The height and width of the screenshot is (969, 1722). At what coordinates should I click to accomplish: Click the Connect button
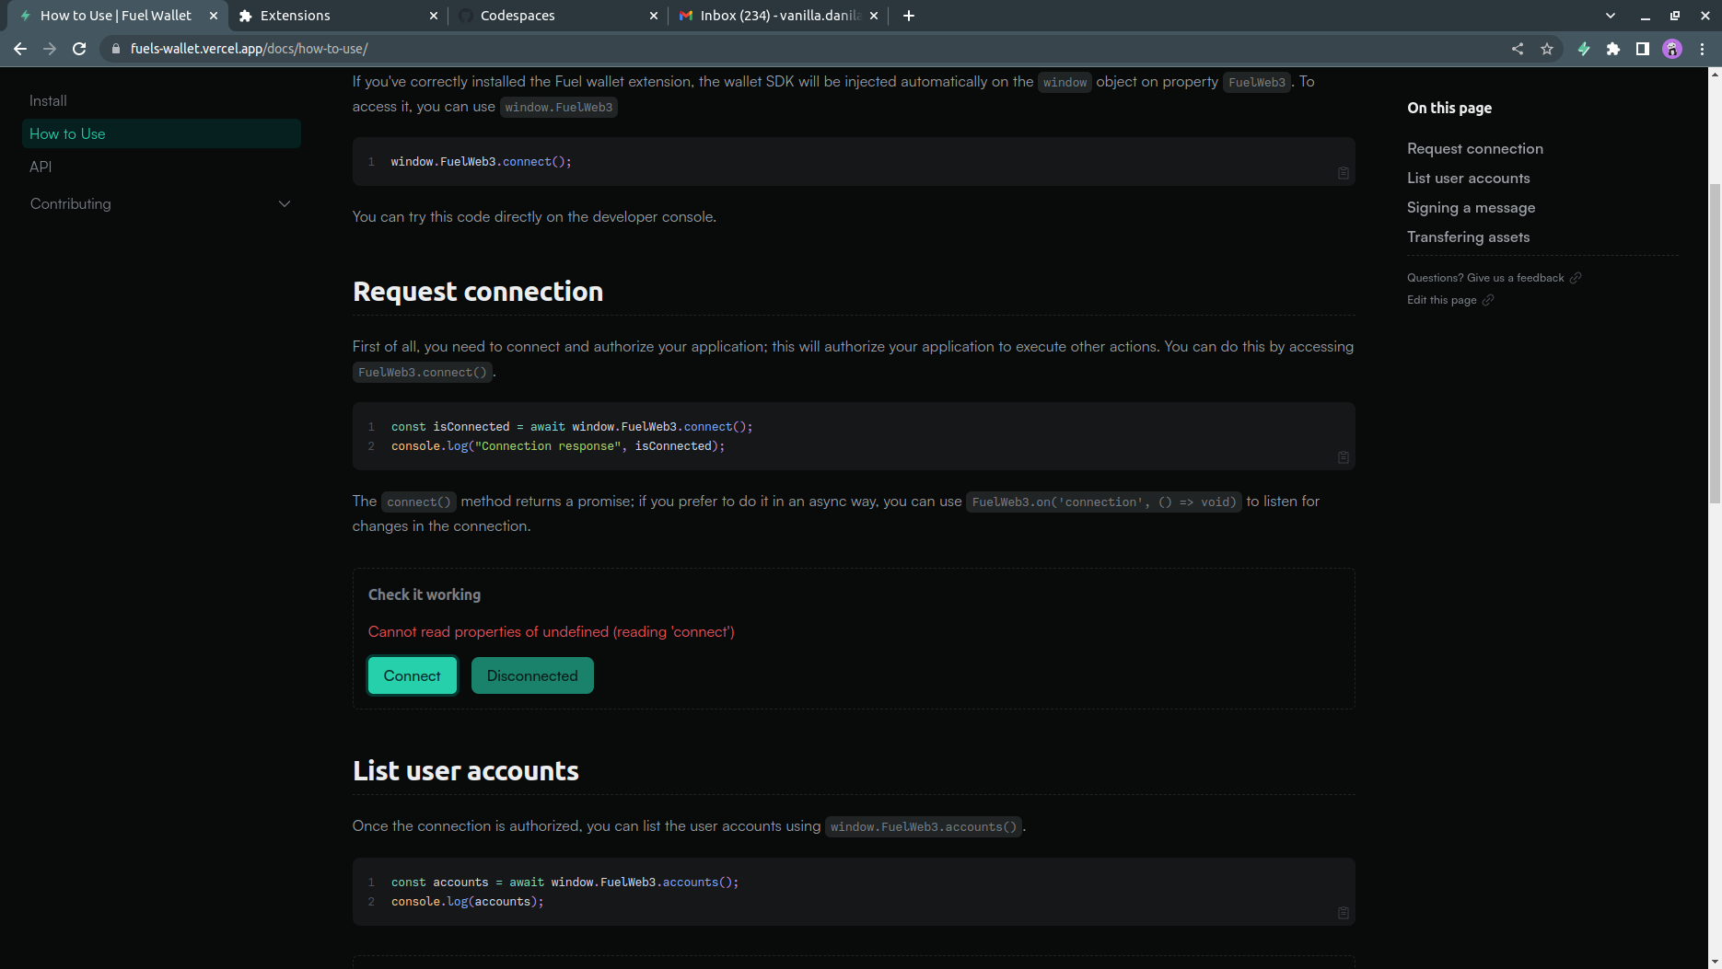coord(412,675)
